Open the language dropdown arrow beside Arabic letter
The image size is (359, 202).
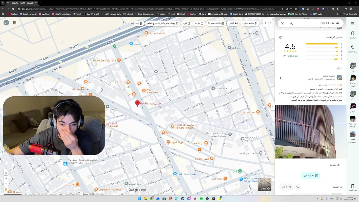tap(270, 22)
